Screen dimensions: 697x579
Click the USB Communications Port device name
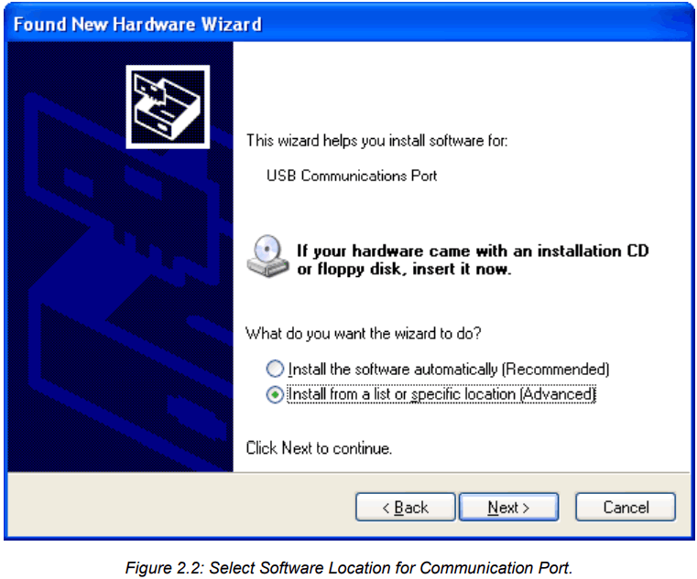click(x=352, y=176)
